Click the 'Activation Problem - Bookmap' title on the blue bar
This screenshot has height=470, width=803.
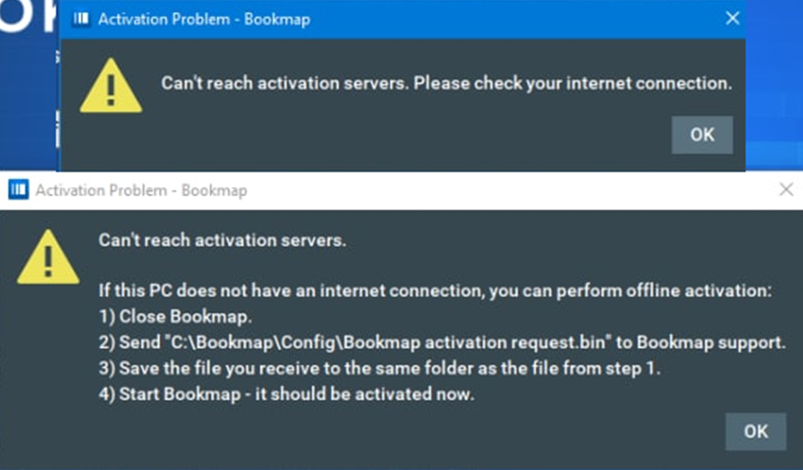(204, 20)
